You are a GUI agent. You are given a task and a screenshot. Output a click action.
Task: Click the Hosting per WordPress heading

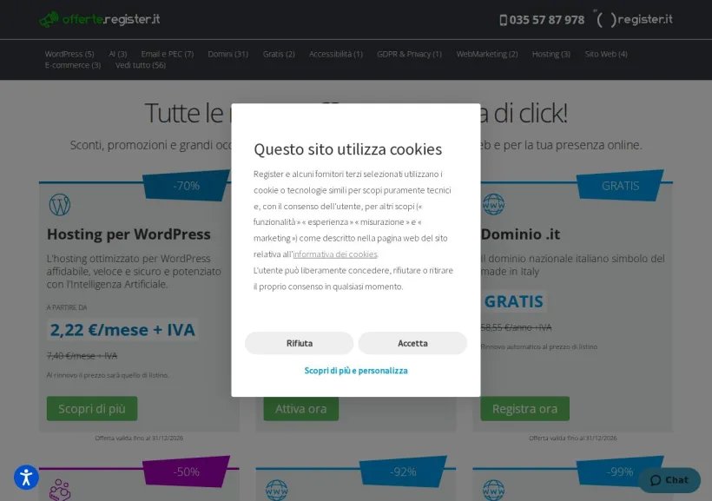(x=129, y=234)
